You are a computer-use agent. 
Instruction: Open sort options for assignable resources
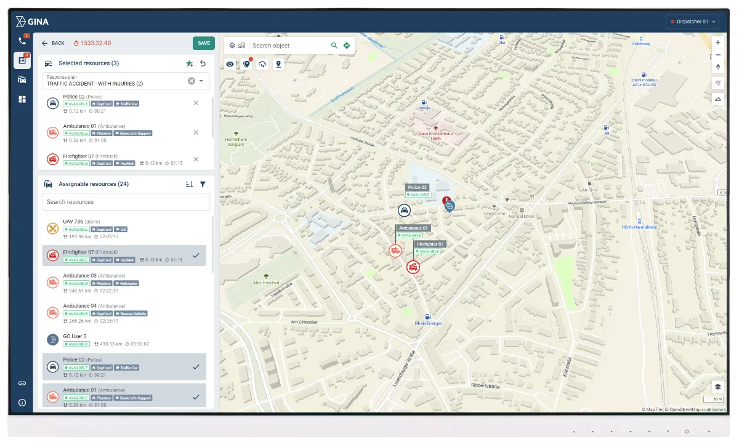pyautogui.click(x=189, y=183)
